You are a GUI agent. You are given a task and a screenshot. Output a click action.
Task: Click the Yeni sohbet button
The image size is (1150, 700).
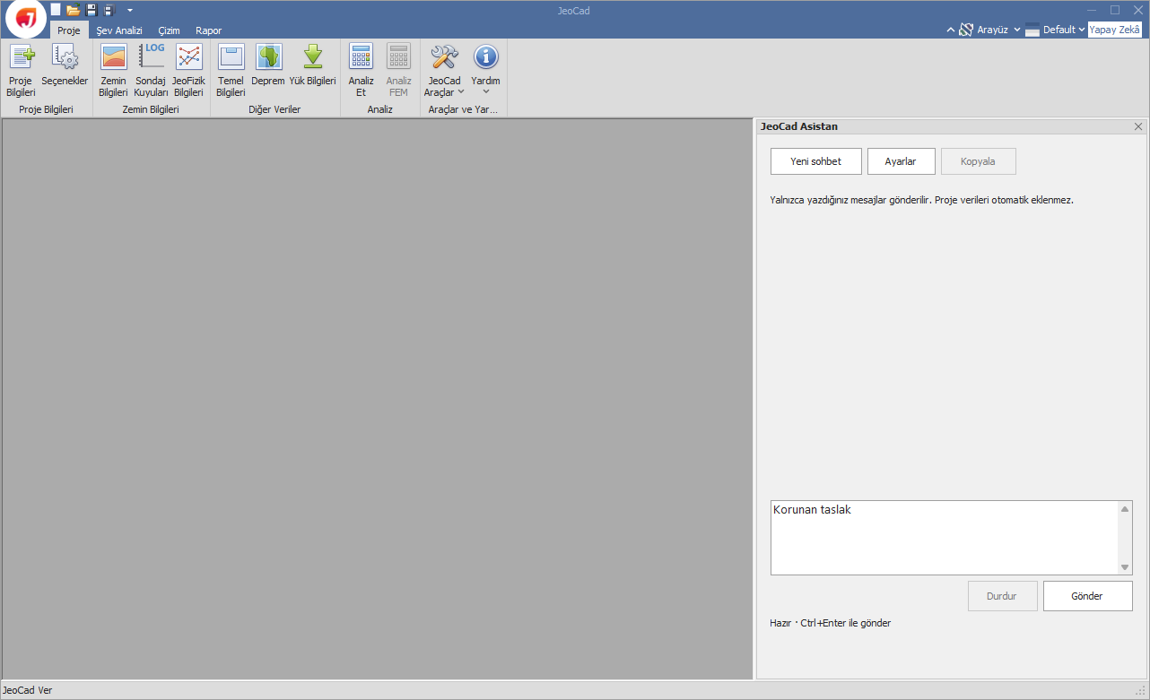pyautogui.click(x=816, y=161)
